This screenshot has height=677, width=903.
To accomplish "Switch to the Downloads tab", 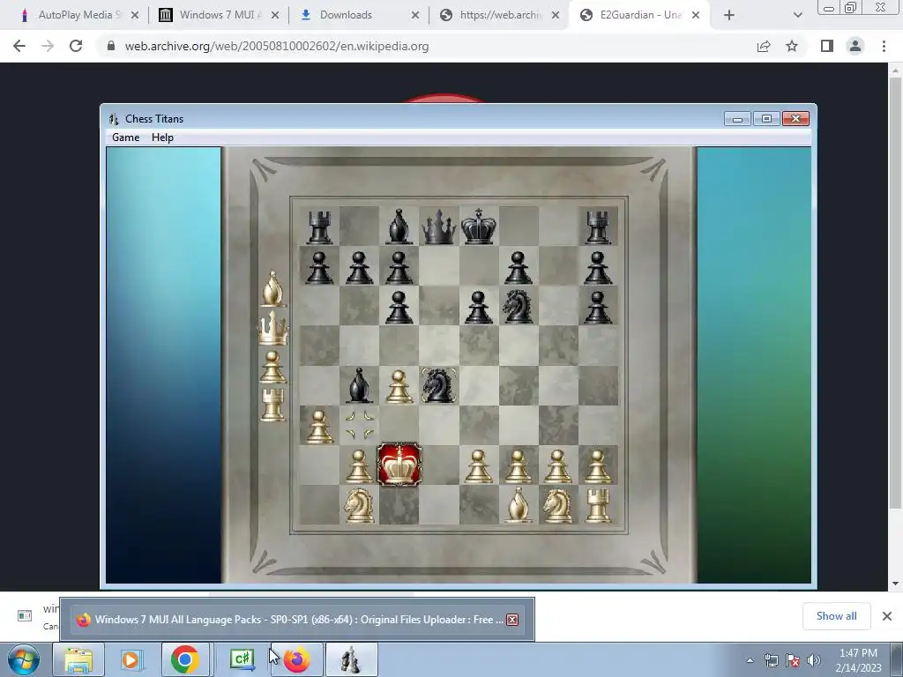I will tap(346, 15).
